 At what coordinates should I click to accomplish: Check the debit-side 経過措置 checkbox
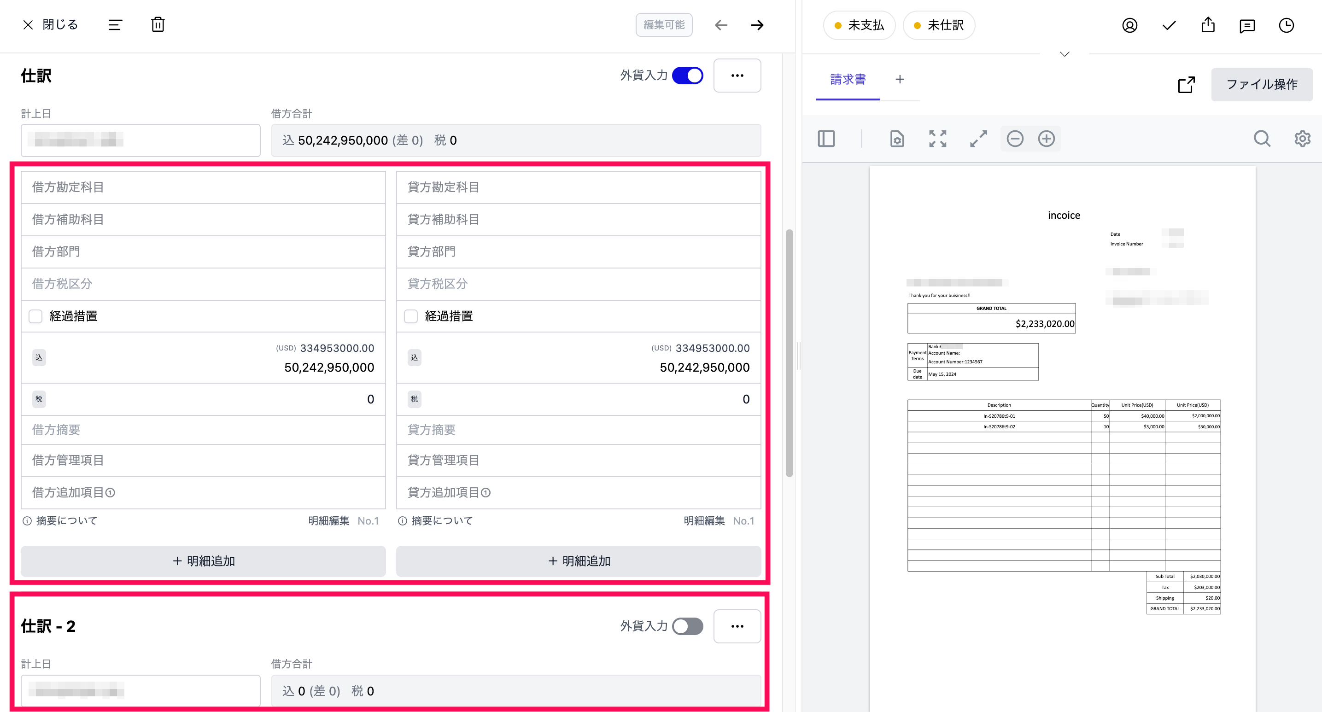pos(35,316)
